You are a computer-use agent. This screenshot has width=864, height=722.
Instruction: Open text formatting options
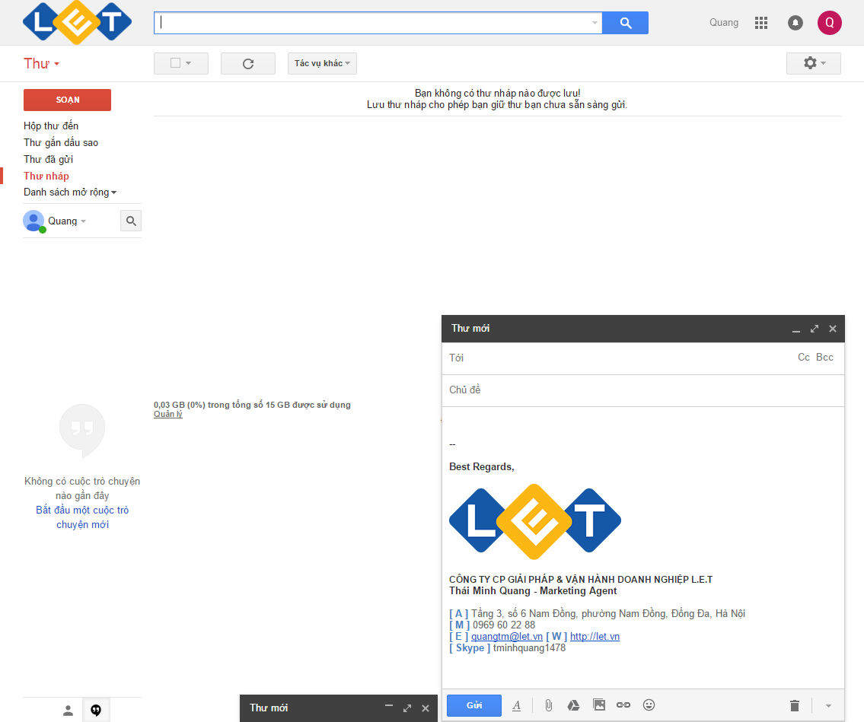pyautogui.click(x=517, y=705)
